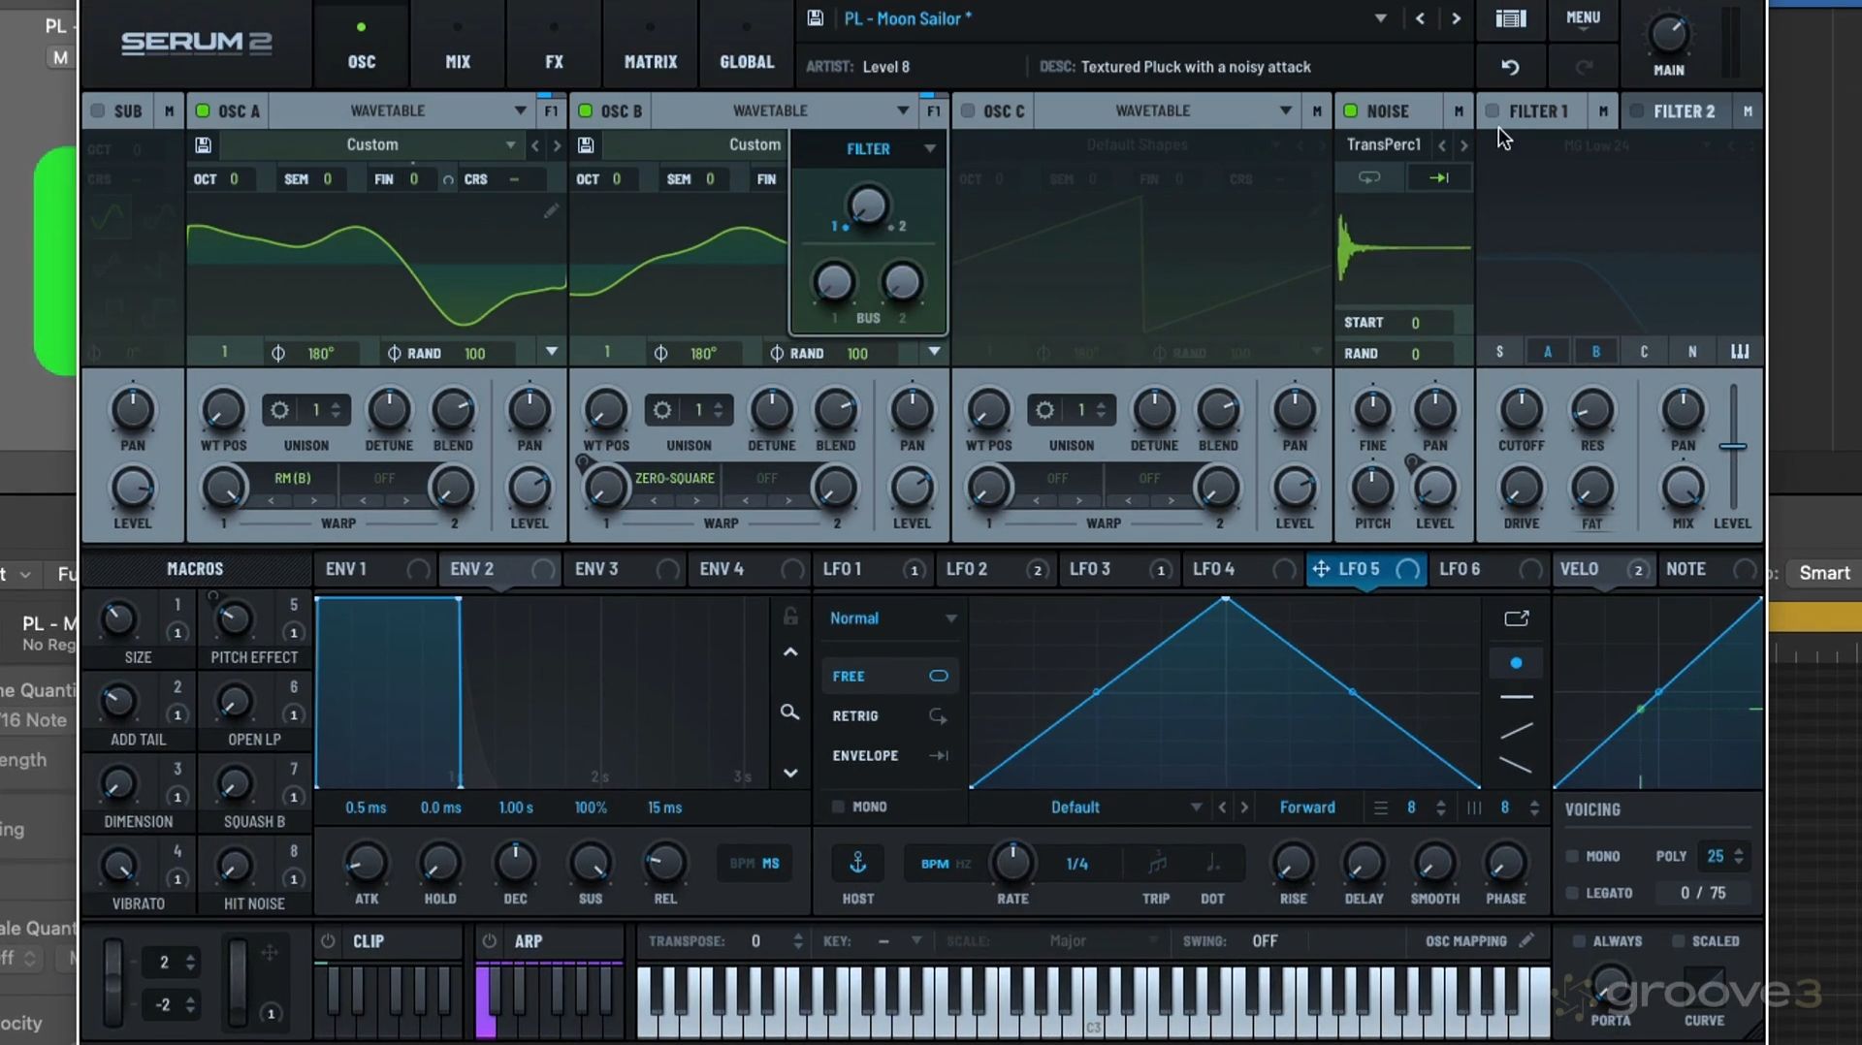Screen dimensions: 1862x1045
Task: Open OSC B unison settings gear
Action: [x=662, y=410]
